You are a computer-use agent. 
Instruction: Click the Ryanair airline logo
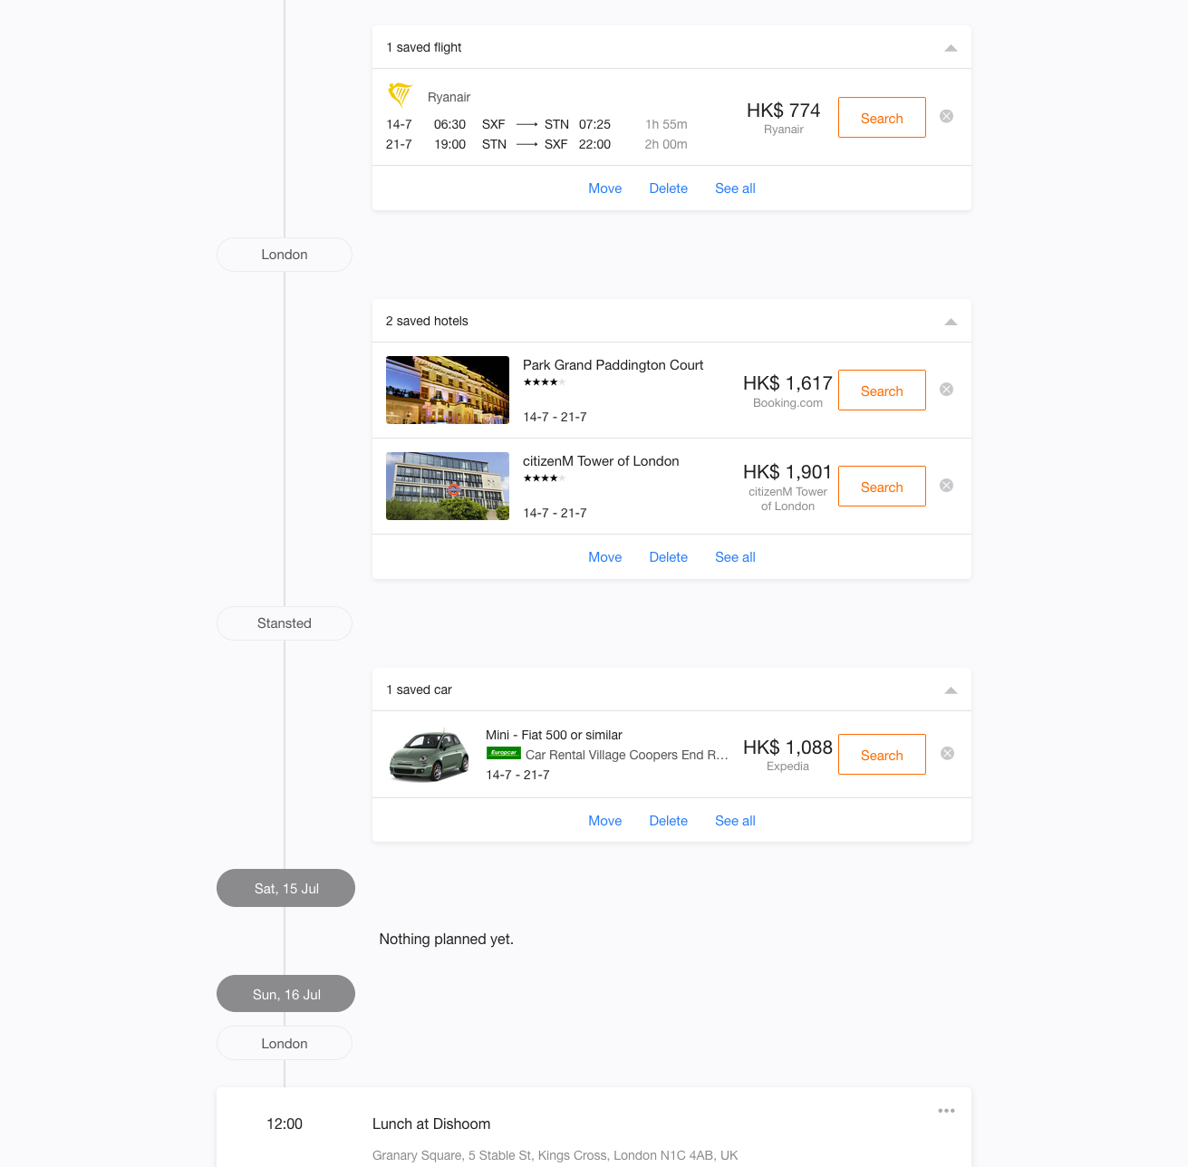(400, 94)
